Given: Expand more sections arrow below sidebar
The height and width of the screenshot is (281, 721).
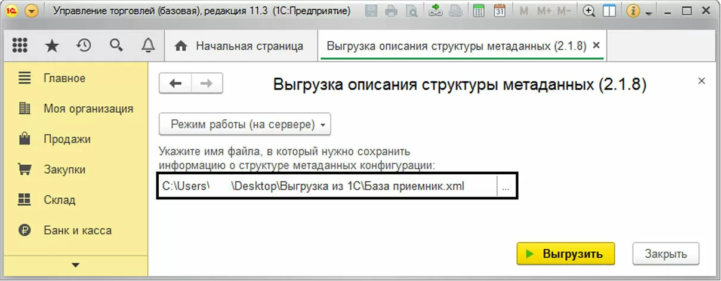Looking at the screenshot, I should (x=75, y=264).
